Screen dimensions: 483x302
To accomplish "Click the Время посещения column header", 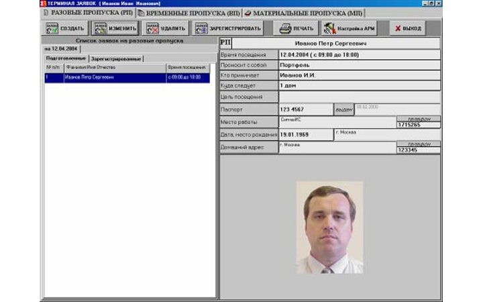I will click(187, 68).
